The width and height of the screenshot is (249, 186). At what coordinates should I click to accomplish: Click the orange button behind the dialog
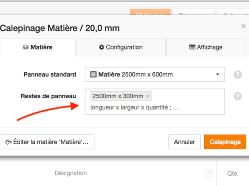pos(150,14)
